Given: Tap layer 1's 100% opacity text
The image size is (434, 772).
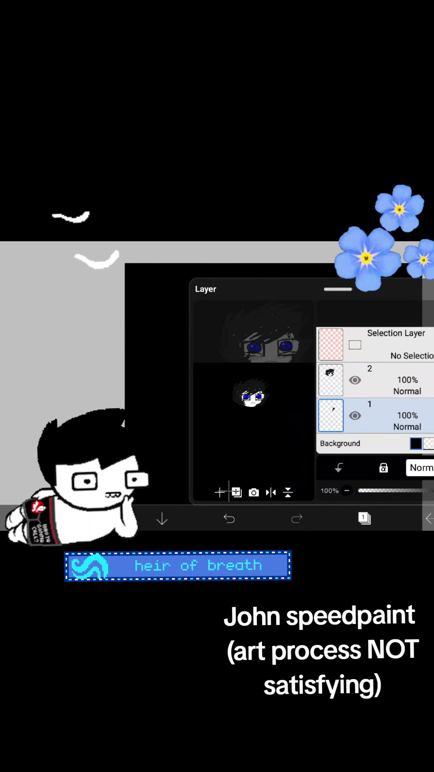Looking at the screenshot, I should click(407, 415).
